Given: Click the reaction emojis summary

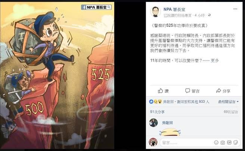Looking at the screenshot, I should (155, 102).
